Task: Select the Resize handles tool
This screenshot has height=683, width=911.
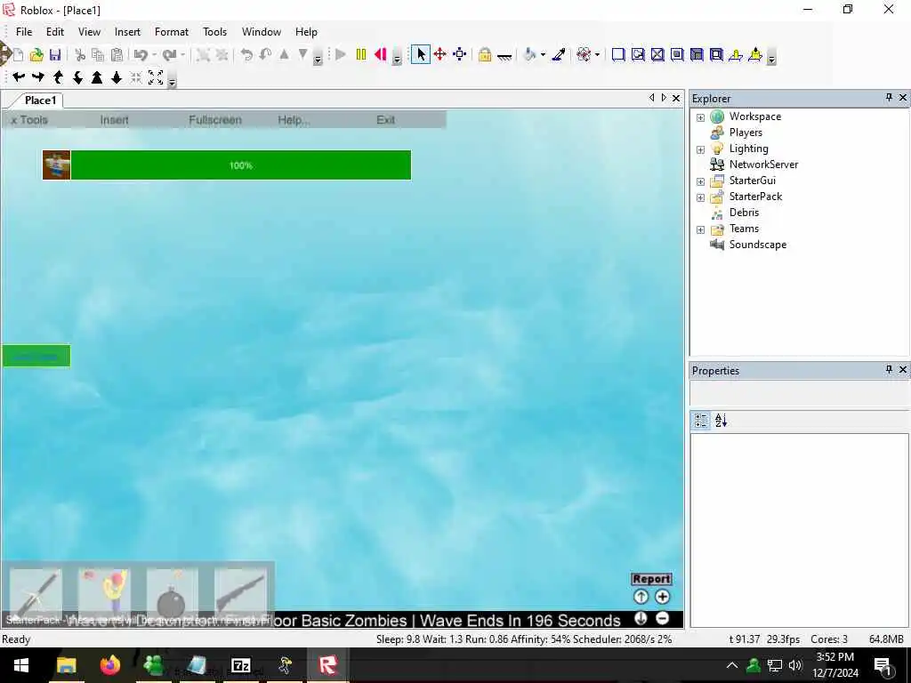Action: [x=460, y=54]
